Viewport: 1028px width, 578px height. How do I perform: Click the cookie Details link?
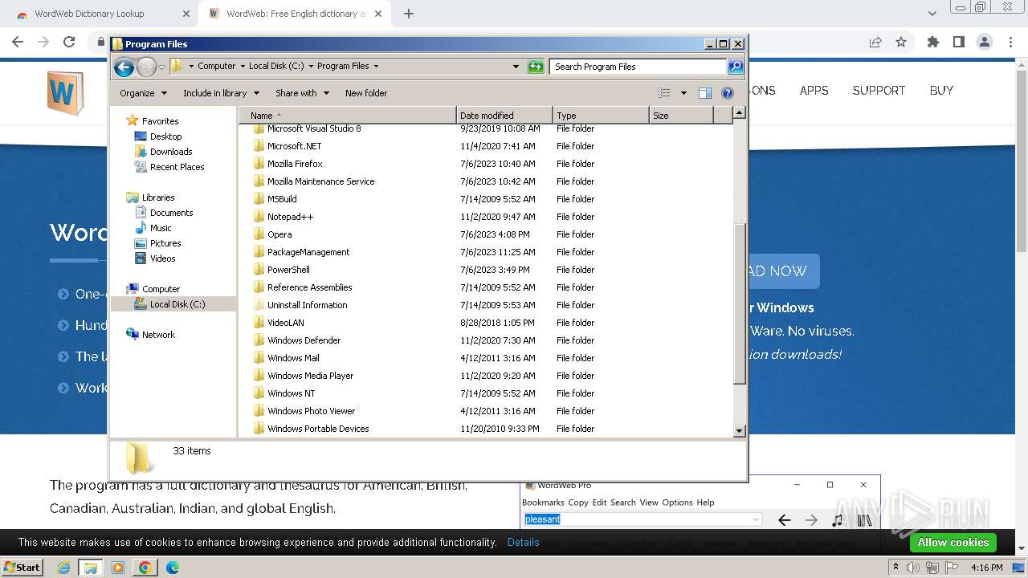(x=524, y=543)
